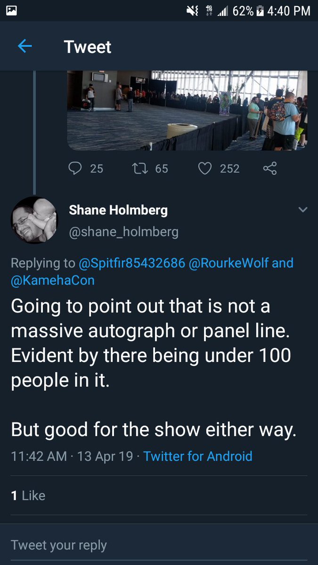Tap the Tweet your reply field
The height and width of the screenshot is (565, 318).
tap(159, 545)
